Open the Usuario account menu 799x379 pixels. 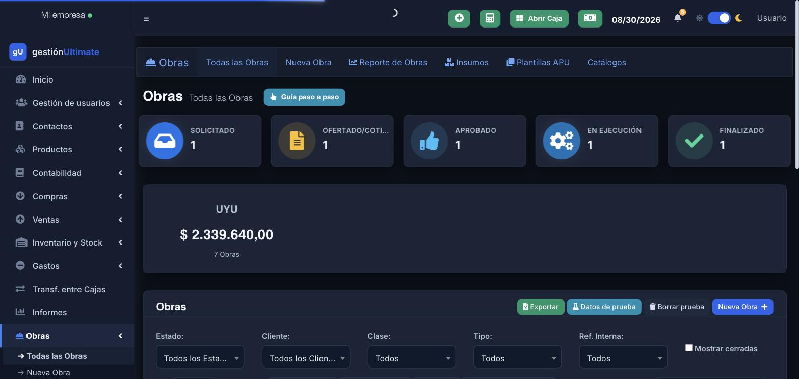[771, 18]
